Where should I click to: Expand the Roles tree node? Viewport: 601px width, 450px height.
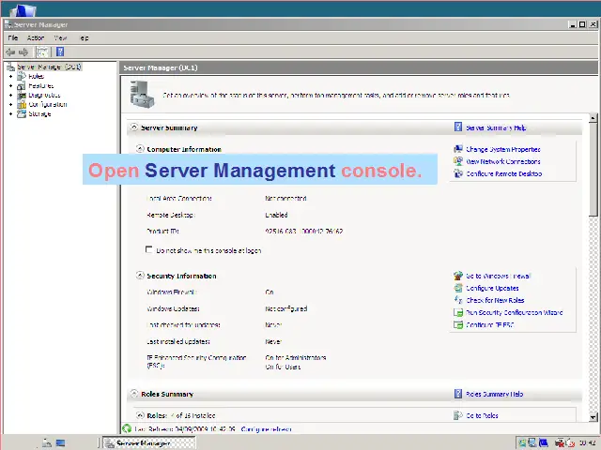point(10,77)
